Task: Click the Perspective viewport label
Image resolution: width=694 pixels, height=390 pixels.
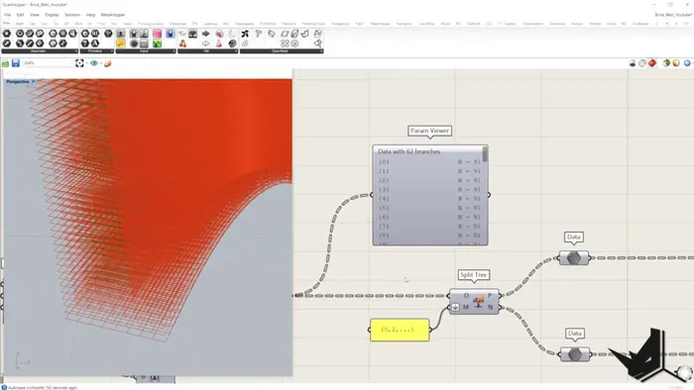Action: 18,82
